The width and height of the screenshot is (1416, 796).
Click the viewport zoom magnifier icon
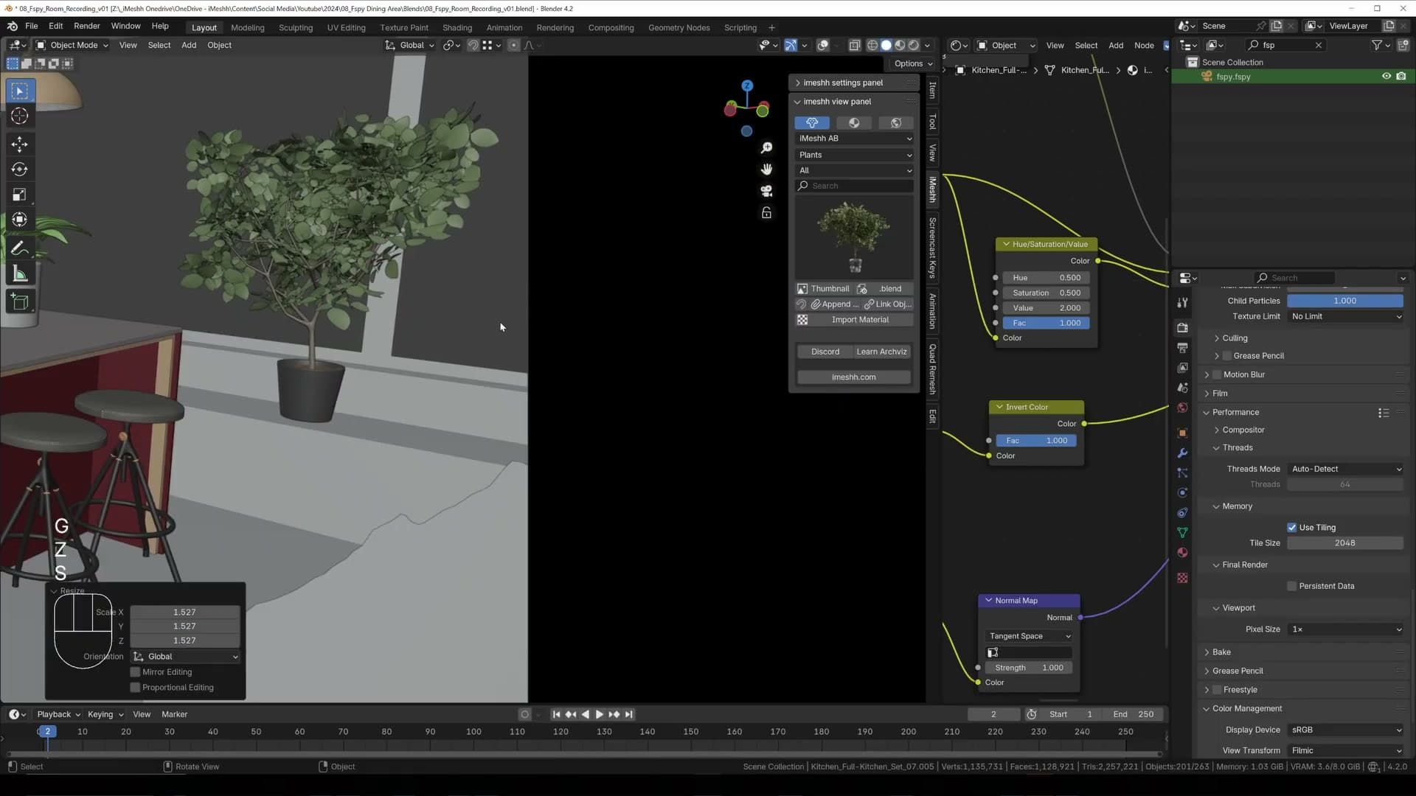tap(767, 148)
